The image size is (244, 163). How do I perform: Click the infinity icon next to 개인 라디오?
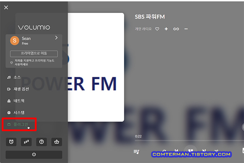[x=176, y=29]
